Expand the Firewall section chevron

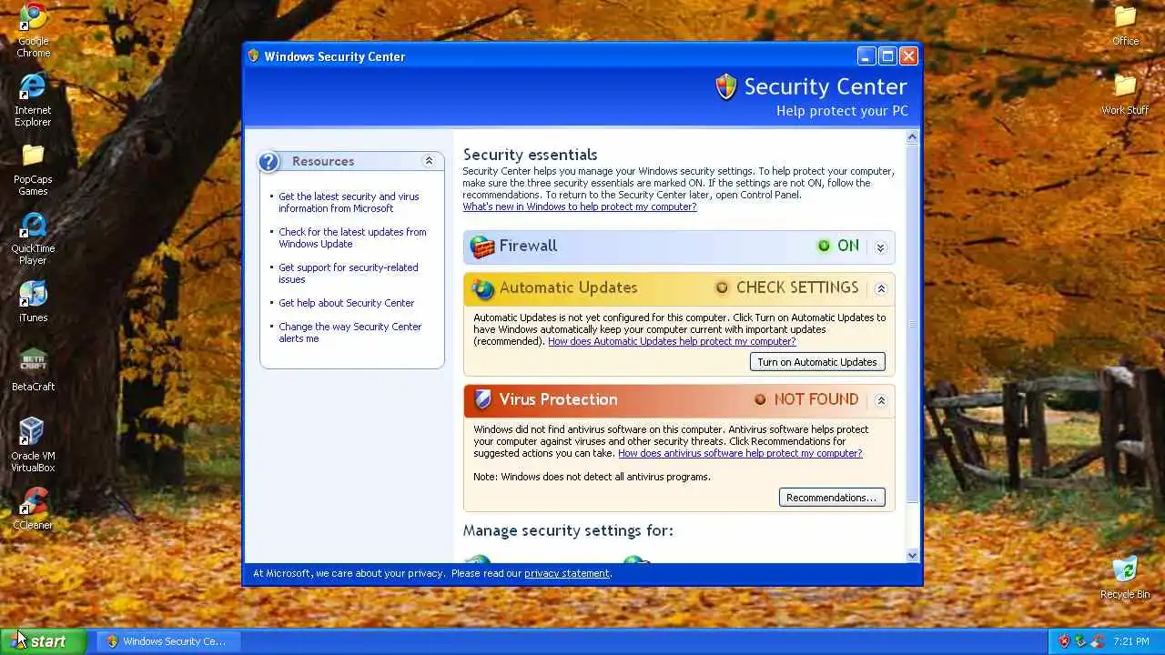pyautogui.click(x=880, y=247)
